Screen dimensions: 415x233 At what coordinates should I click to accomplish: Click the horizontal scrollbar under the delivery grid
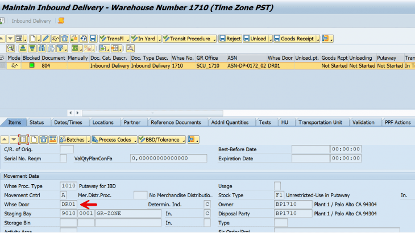click(152, 113)
